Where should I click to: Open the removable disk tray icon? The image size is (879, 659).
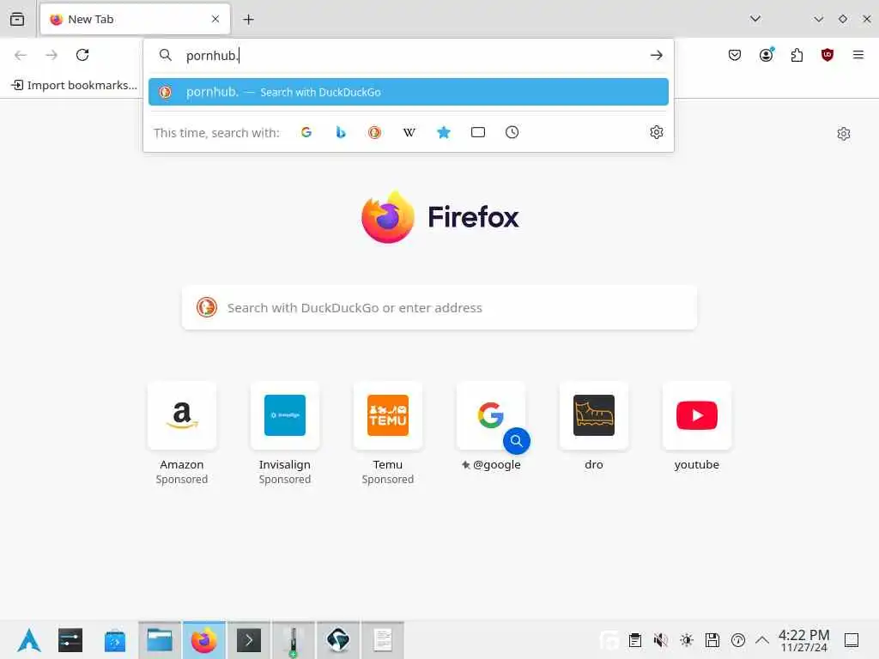point(712,640)
